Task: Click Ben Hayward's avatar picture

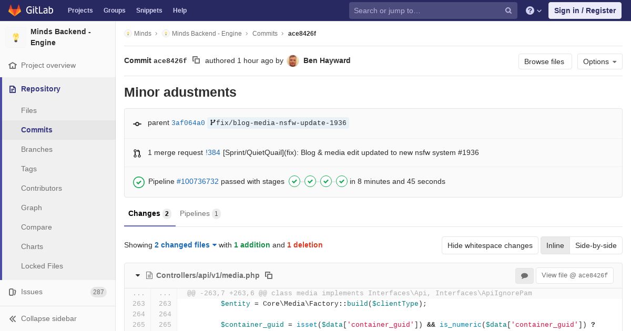Action: coord(293,61)
